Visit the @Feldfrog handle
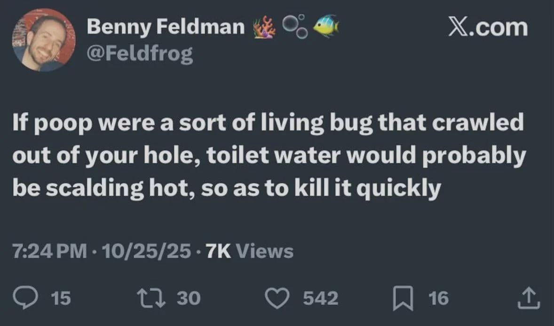Image resolution: width=554 pixels, height=326 pixels. (140, 55)
